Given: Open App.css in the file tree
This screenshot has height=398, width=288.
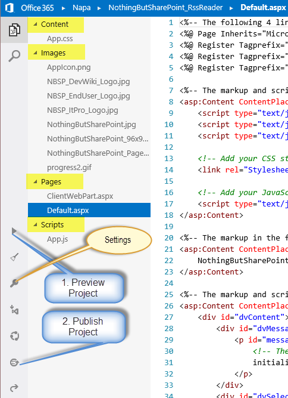Looking at the screenshot, I should click(x=60, y=39).
